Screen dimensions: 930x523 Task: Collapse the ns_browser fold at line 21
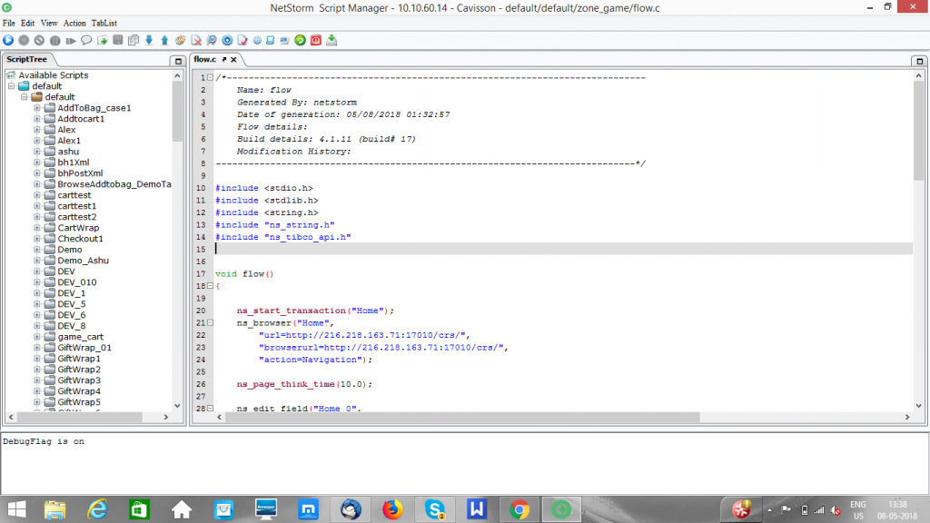pyautogui.click(x=210, y=322)
